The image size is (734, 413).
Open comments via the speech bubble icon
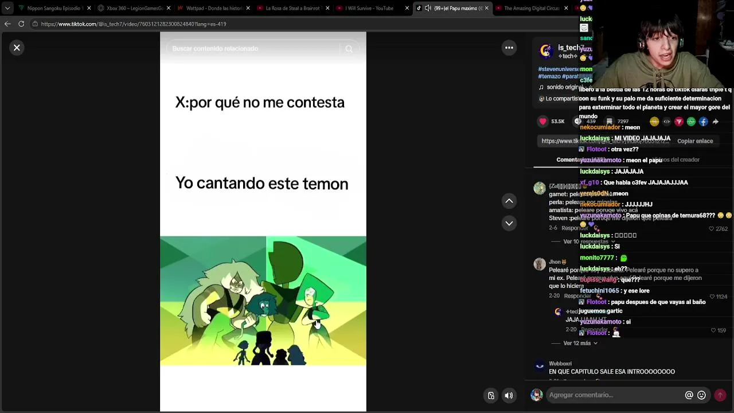point(577,122)
